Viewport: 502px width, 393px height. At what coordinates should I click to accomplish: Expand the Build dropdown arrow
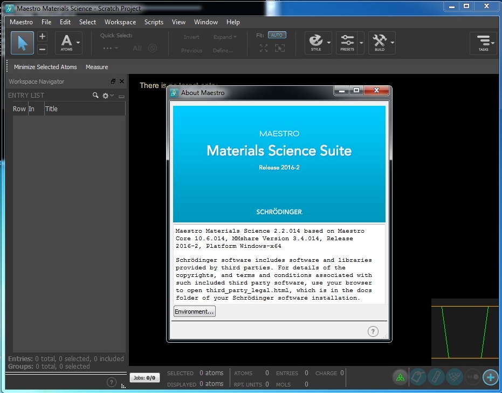coord(392,43)
